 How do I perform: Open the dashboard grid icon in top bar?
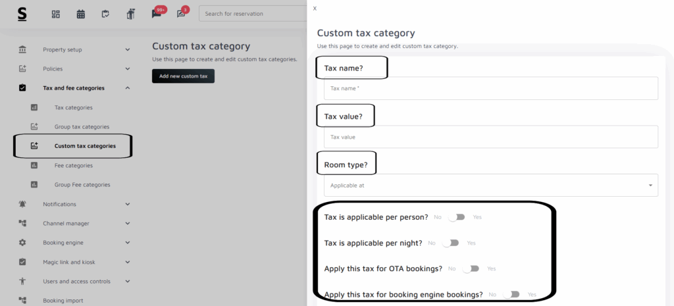tap(56, 14)
